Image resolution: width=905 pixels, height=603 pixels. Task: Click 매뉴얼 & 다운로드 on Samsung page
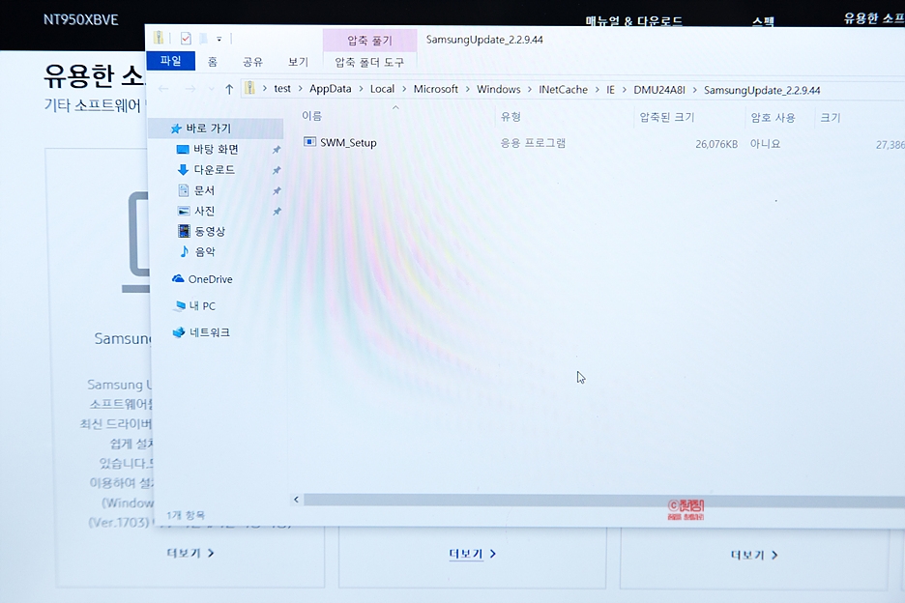pos(633,21)
